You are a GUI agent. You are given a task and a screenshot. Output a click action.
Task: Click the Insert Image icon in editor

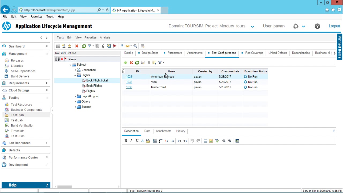pyautogui.click(x=211, y=141)
